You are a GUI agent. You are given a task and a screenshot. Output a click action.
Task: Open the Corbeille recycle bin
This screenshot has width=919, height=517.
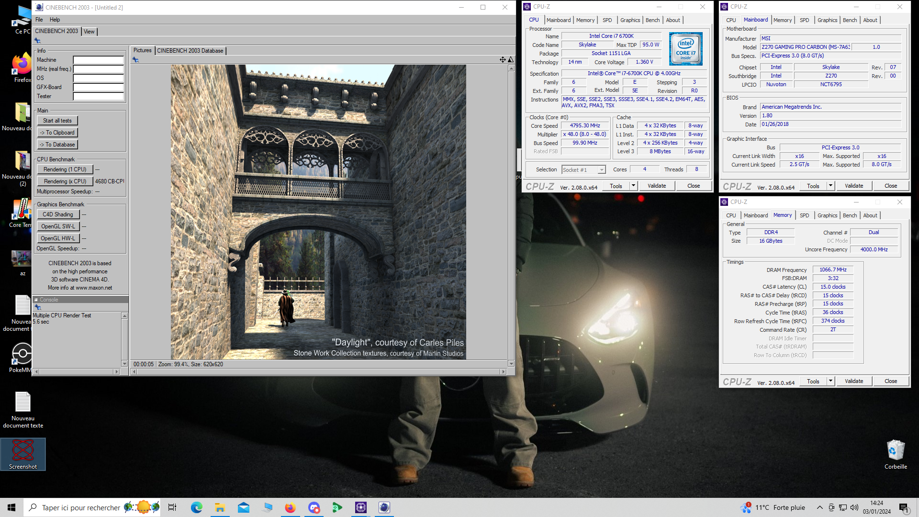[x=896, y=454]
